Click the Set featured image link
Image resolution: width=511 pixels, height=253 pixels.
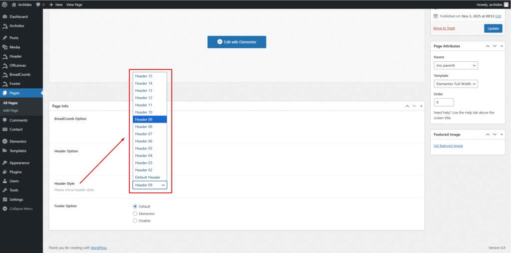point(448,146)
